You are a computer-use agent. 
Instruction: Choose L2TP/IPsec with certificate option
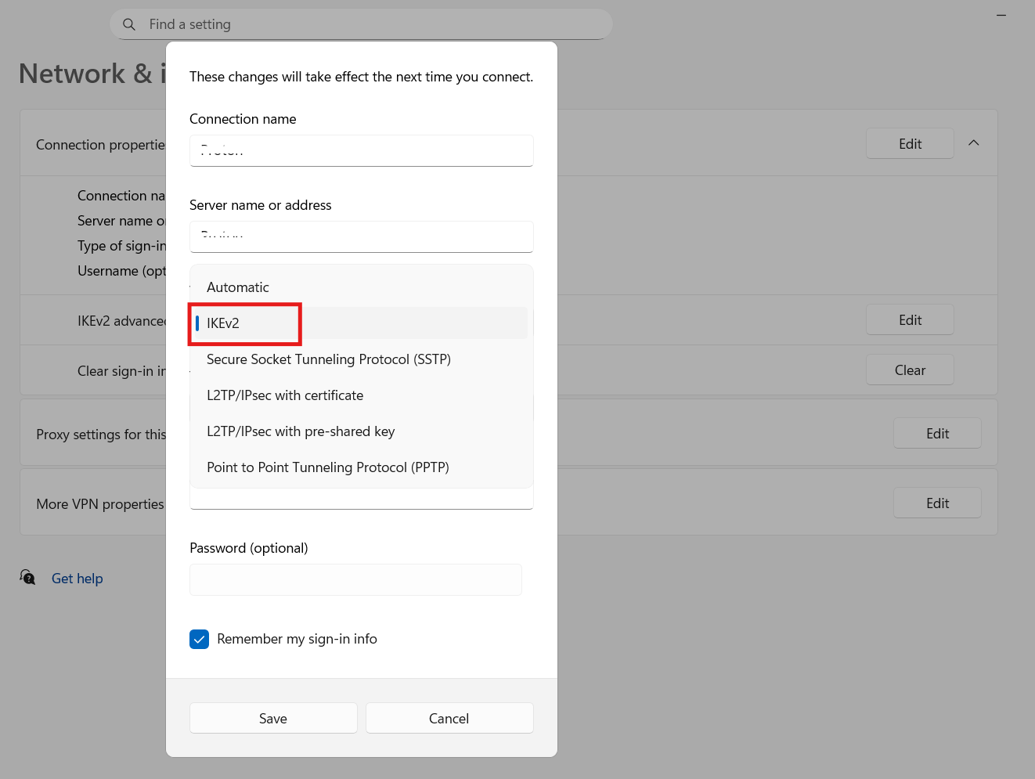coord(285,395)
